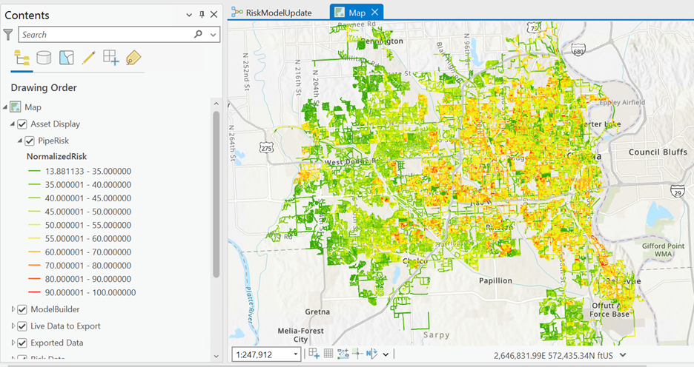The height and width of the screenshot is (367, 694).
Task: Open the map scale dropdown
Action: (x=296, y=354)
